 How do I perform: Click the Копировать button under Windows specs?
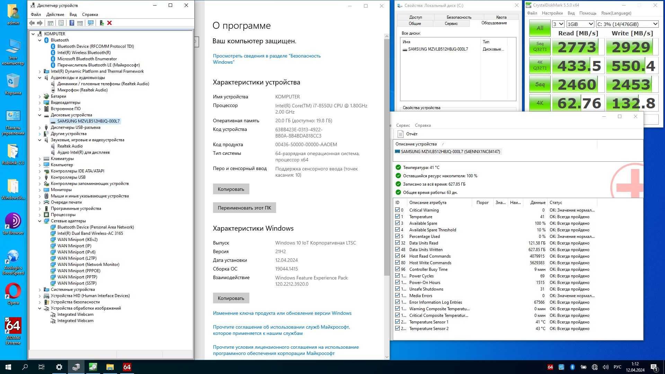pyautogui.click(x=231, y=298)
